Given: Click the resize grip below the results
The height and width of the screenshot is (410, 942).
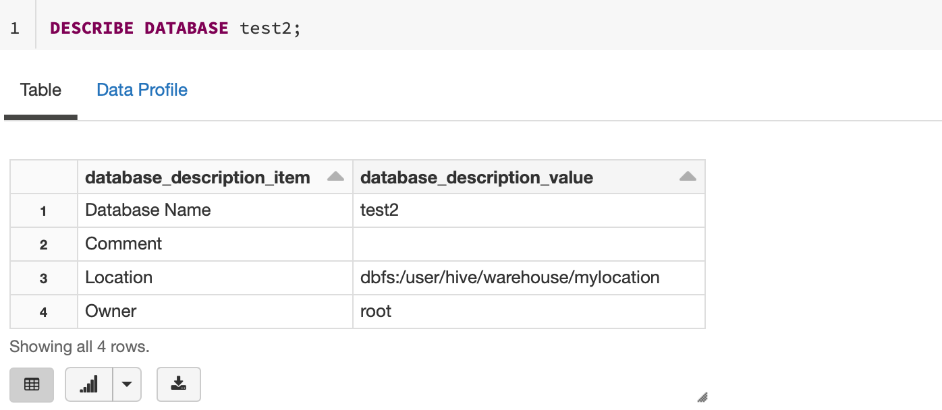Looking at the screenshot, I should [702, 397].
